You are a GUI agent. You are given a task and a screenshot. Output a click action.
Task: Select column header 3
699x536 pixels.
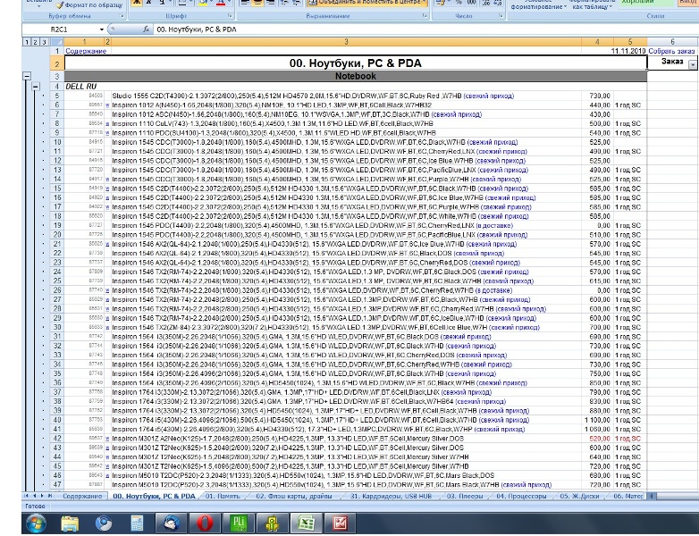(x=346, y=42)
